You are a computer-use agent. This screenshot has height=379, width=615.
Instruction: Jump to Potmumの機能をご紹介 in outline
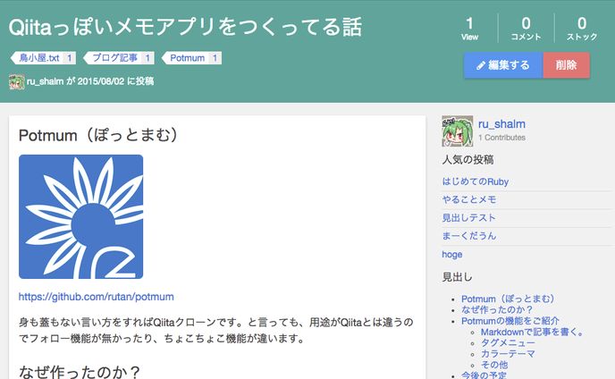click(510, 321)
